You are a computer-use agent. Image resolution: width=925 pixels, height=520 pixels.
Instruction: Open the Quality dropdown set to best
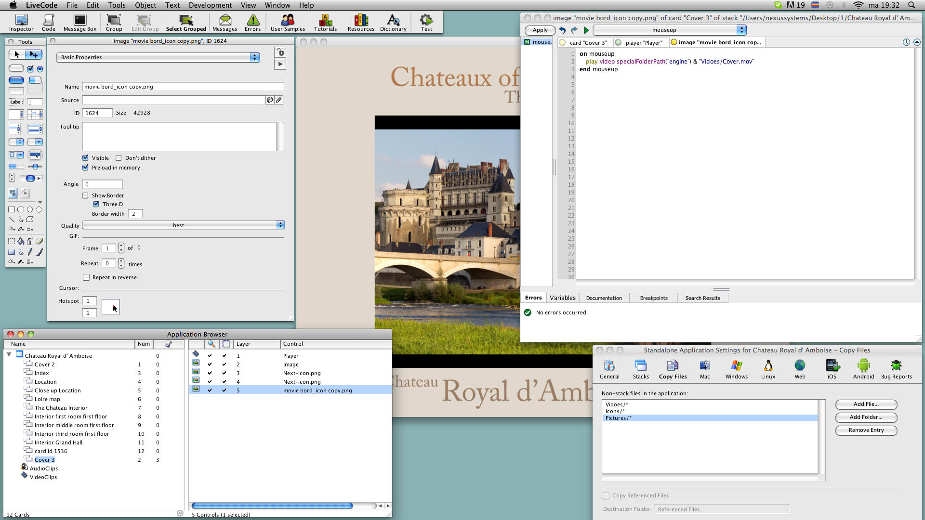coord(183,225)
